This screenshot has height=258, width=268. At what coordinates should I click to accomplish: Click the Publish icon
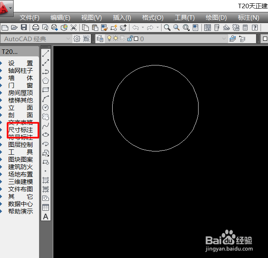pos(55,28)
